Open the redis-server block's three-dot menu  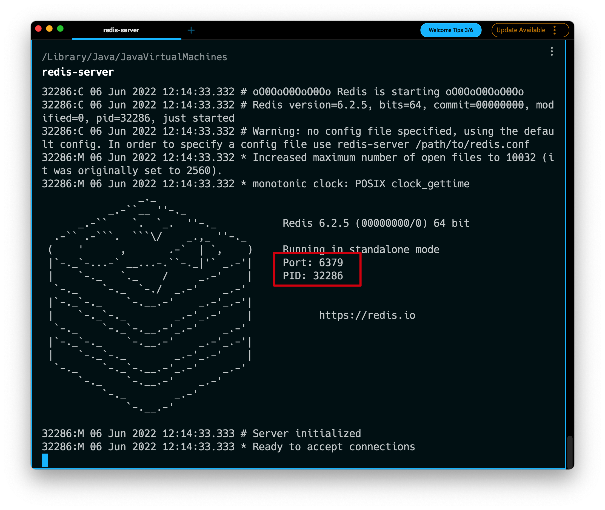click(x=552, y=51)
